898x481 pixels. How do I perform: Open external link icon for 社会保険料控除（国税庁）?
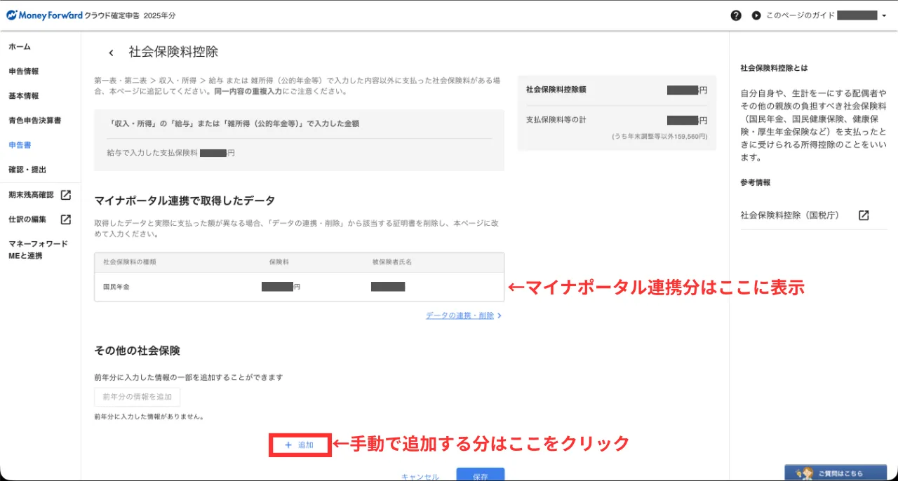coord(864,215)
